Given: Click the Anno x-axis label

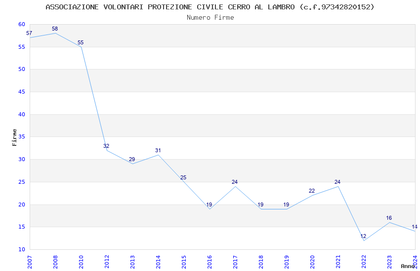Looking at the screenshot, I should click(408, 266).
